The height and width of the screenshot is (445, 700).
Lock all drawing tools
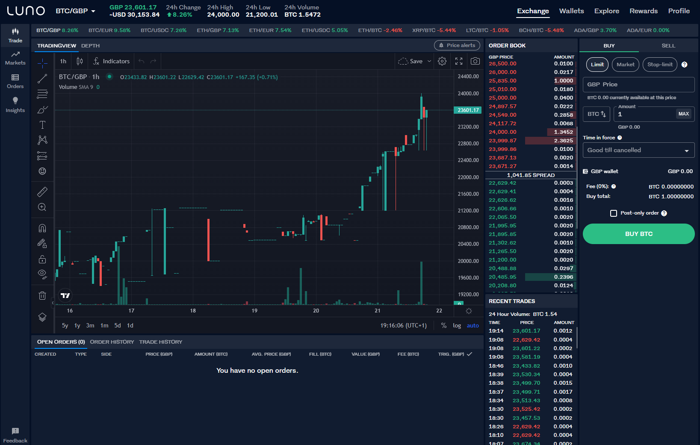pos(42,259)
